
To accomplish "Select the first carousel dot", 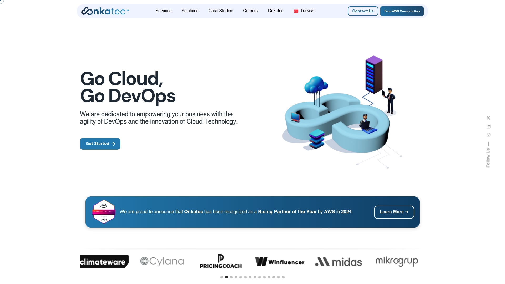I will coord(222,277).
